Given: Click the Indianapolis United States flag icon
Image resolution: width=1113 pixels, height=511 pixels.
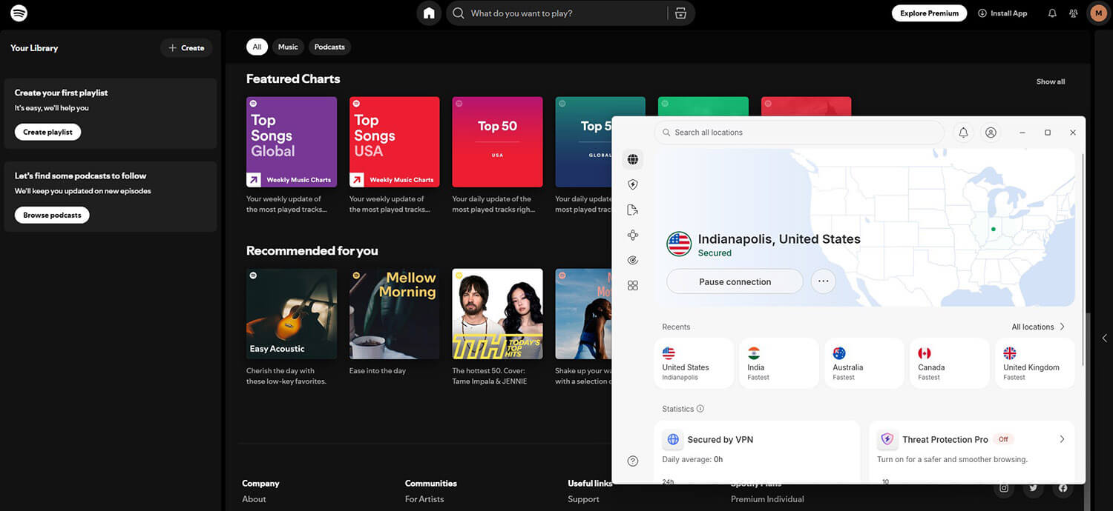Looking at the screenshot, I should 679,244.
